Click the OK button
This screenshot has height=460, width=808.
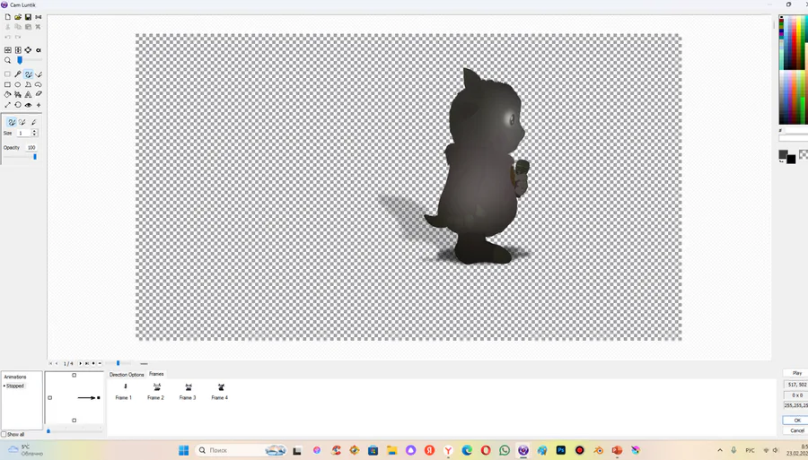796,421
